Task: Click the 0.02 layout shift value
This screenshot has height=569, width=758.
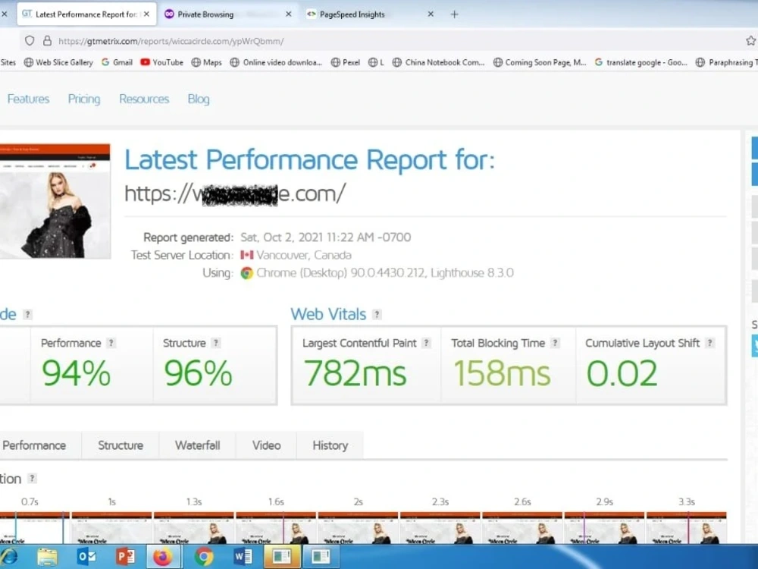Action: (x=622, y=373)
